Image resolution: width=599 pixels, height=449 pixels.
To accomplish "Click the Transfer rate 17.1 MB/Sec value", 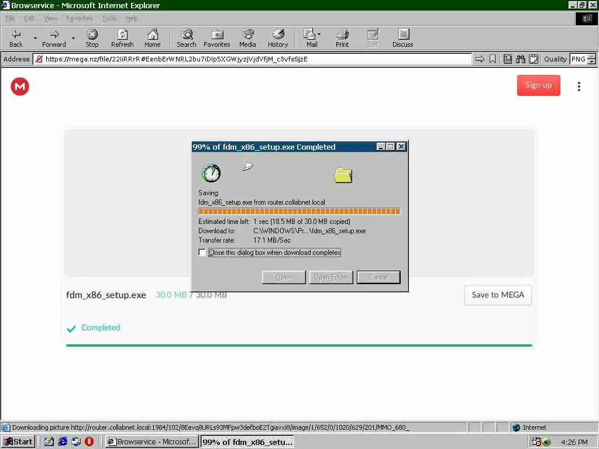I will 272,240.
